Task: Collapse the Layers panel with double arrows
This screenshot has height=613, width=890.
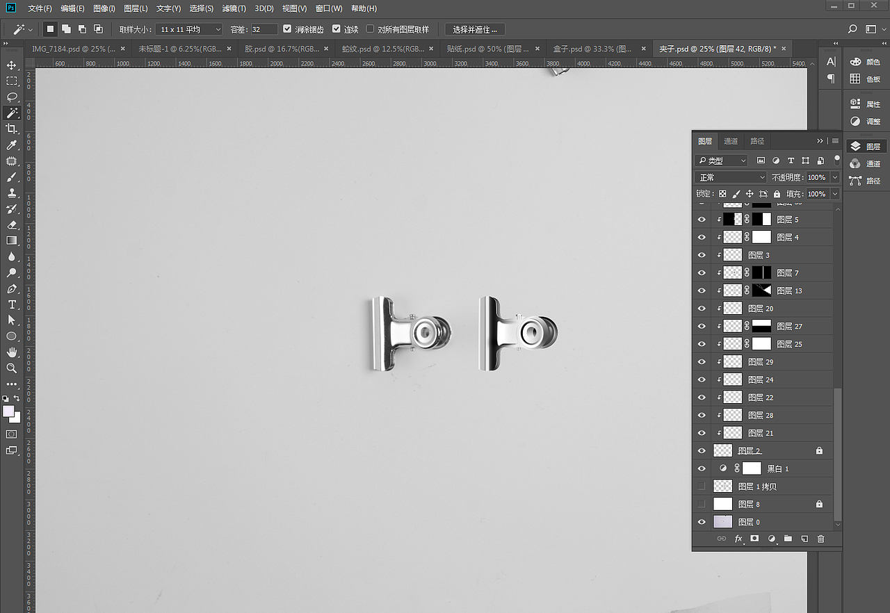Action: tap(820, 141)
